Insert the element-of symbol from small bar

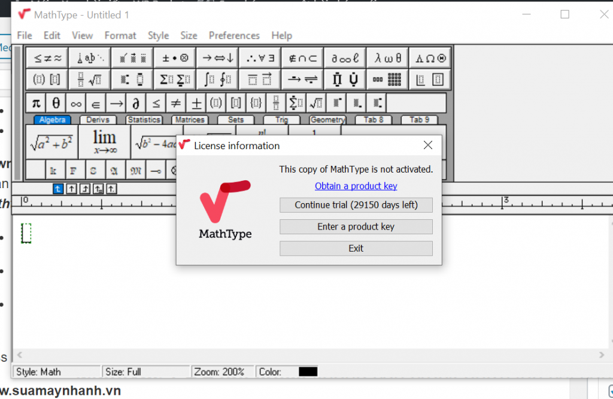click(x=96, y=103)
